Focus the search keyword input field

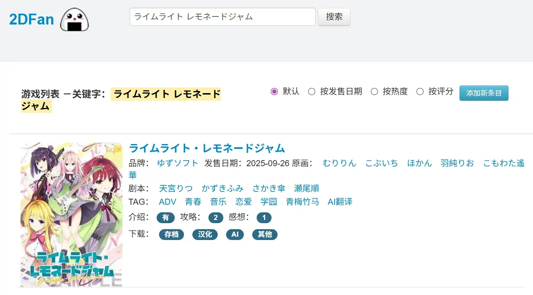click(x=223, y=17)
